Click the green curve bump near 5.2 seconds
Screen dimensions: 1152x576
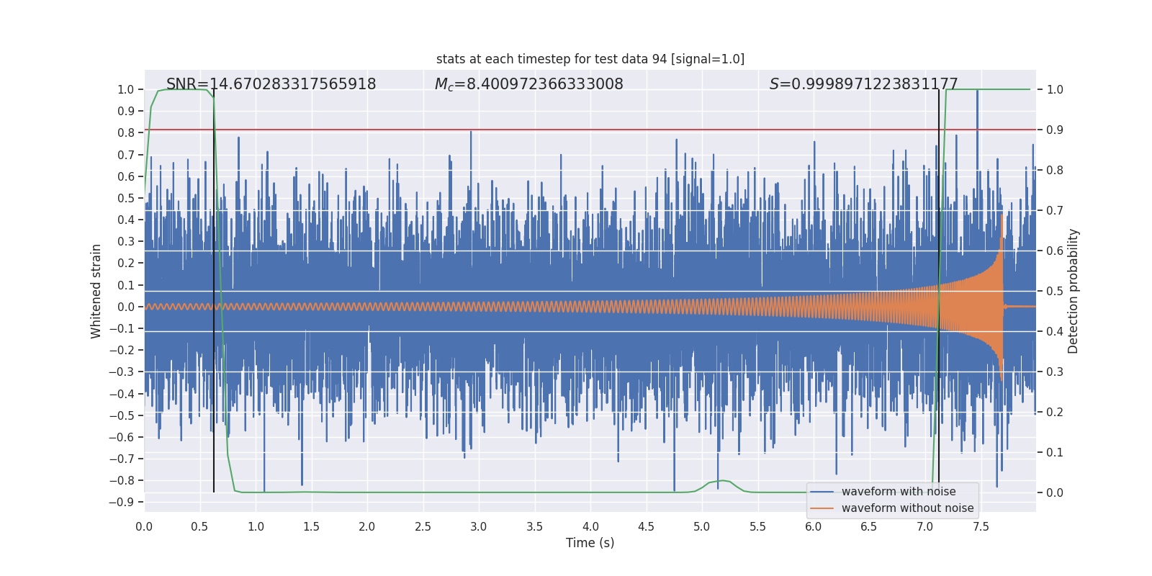[x=722, y=481]
